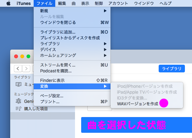The width and height of the screenshot is (192, 138).
Task: Open 購入した項目 playlist in sidebar
Action: point(31,109)
